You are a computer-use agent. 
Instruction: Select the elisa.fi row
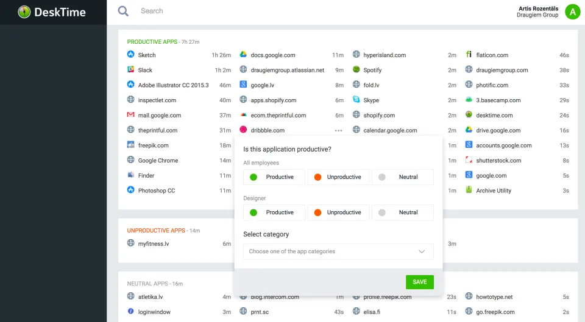pos(405,312)
